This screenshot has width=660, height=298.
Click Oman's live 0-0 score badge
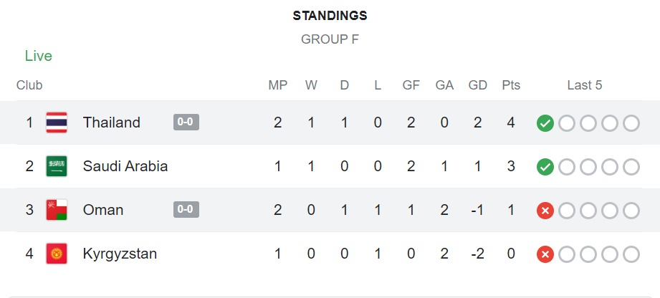click(x=186, y=209)
